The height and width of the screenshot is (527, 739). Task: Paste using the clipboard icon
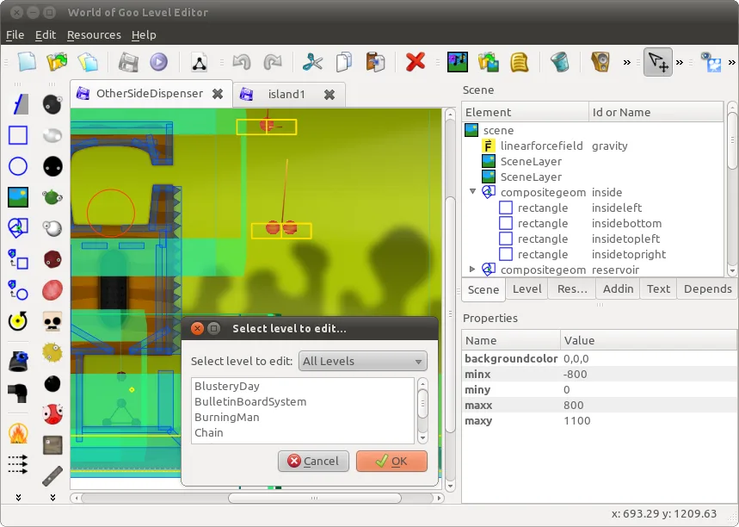coord(375,62)
